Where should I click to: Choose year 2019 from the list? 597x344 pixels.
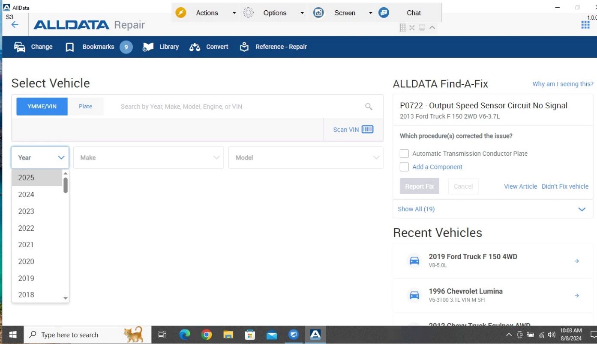point(37,278)
